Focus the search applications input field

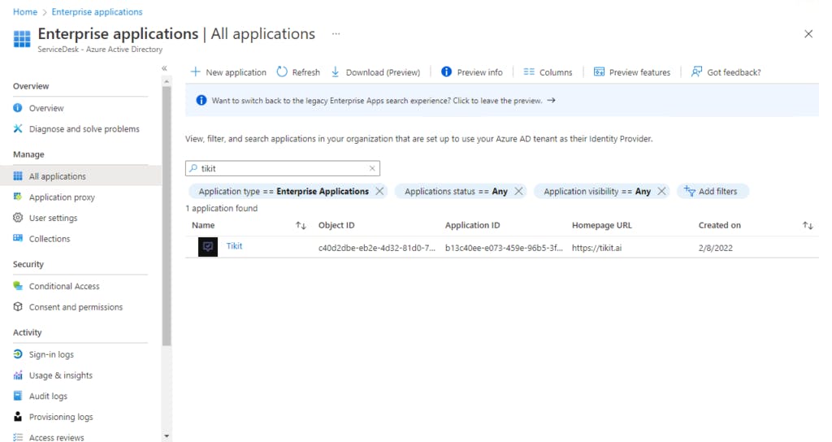[282, 168]
